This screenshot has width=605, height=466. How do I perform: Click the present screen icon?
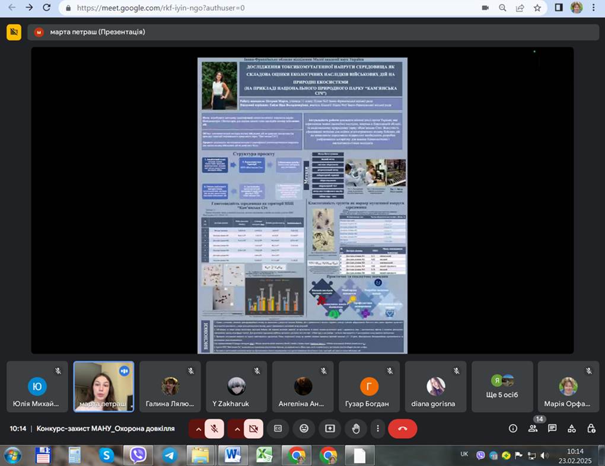pos(330,429)
